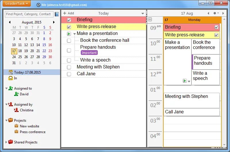Image resolution: width=230 pixels, height=152 pixels.
Task: Click Christina's red contact icon
Action: pyautogui.click(x=16, y=110)
